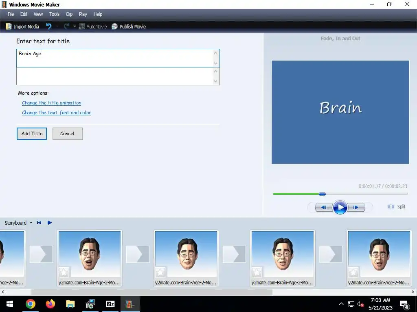This screenshot has height=312, width=417.
Task: Open the File menu
Action: [11, 14]
